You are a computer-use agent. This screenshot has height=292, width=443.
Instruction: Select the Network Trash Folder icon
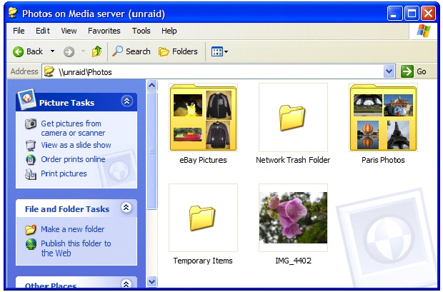293,119
